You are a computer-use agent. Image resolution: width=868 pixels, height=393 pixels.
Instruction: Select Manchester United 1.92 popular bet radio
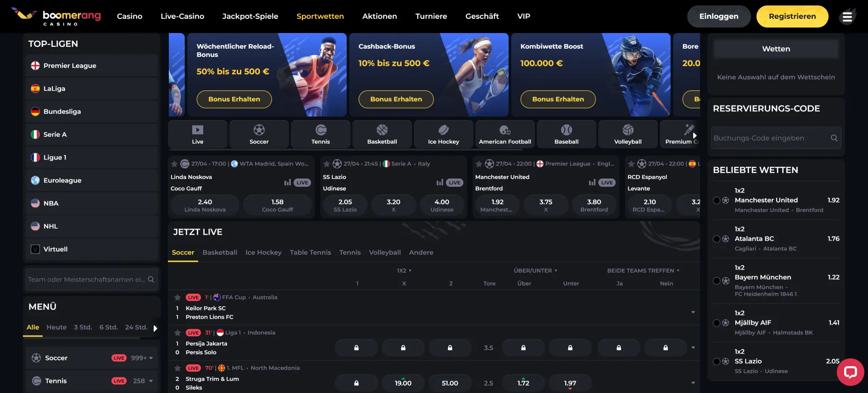point(717,200)
